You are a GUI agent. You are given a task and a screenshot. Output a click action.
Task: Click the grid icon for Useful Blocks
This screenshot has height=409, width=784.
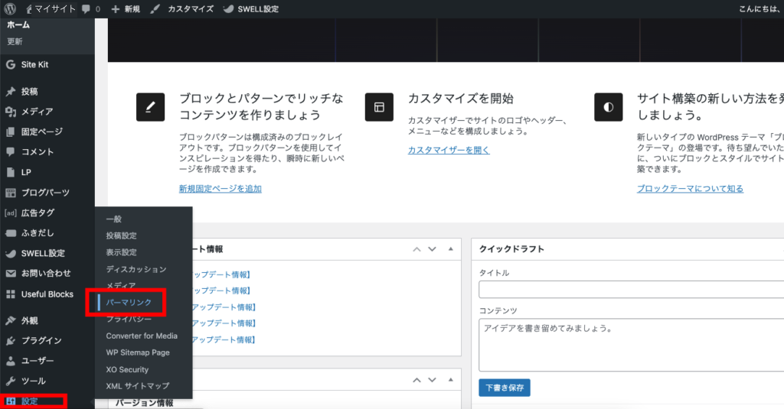click(11, 294)
